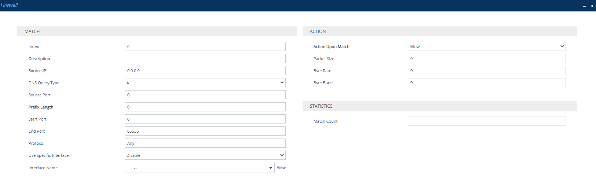Click the Protocol text field
Image resolution: width=596 pixels, height=177 pixels.
(205, 143)
